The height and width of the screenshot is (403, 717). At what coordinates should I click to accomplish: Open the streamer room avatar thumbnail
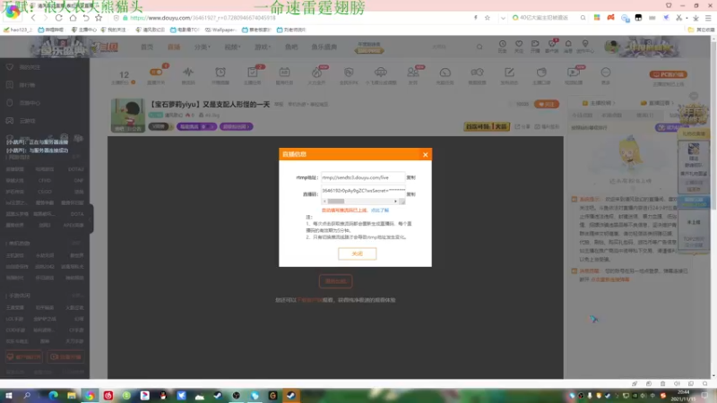coord(128,116)
